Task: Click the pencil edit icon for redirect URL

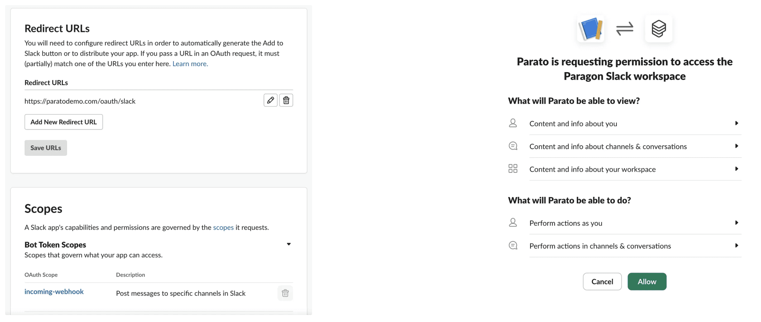Action: (x=270, y=100)
